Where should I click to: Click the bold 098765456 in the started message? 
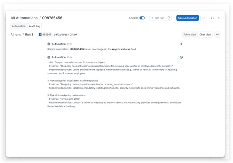77,49
